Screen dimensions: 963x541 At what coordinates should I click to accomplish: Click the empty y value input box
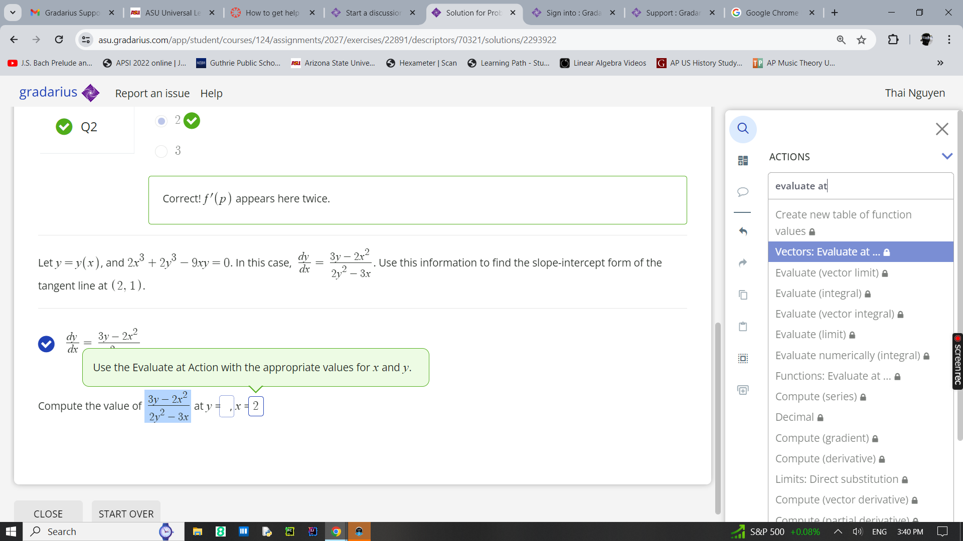[227, 406]
